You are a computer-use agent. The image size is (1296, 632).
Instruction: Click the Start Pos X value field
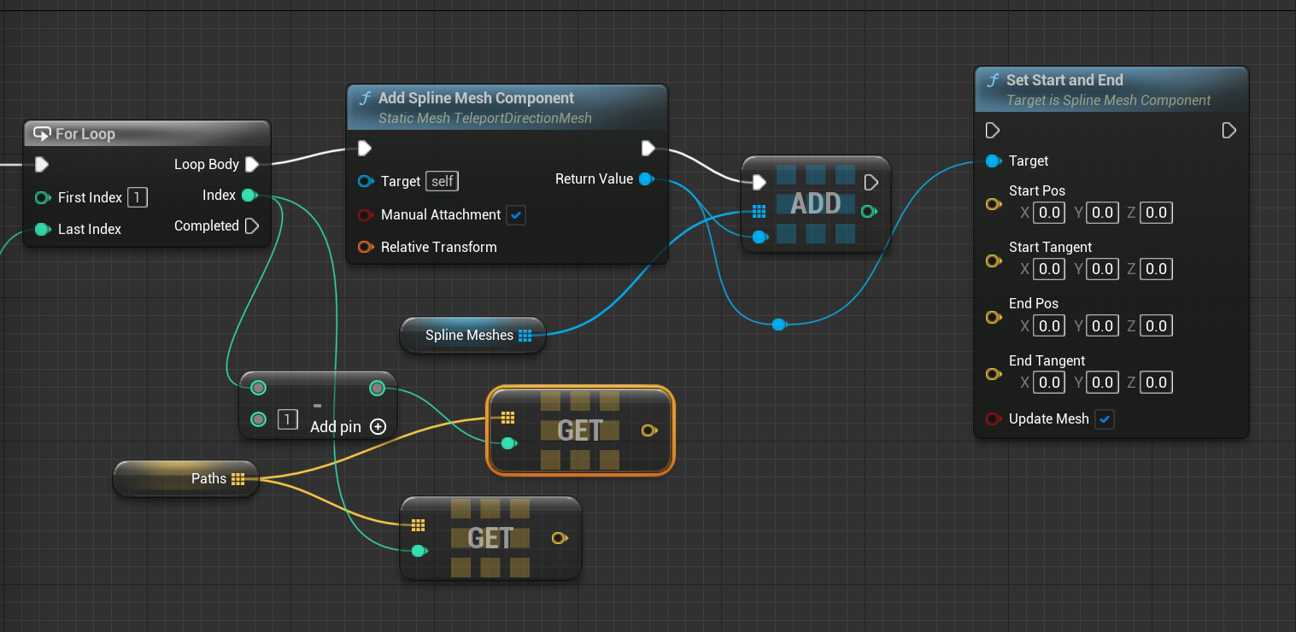[1049, 213]
